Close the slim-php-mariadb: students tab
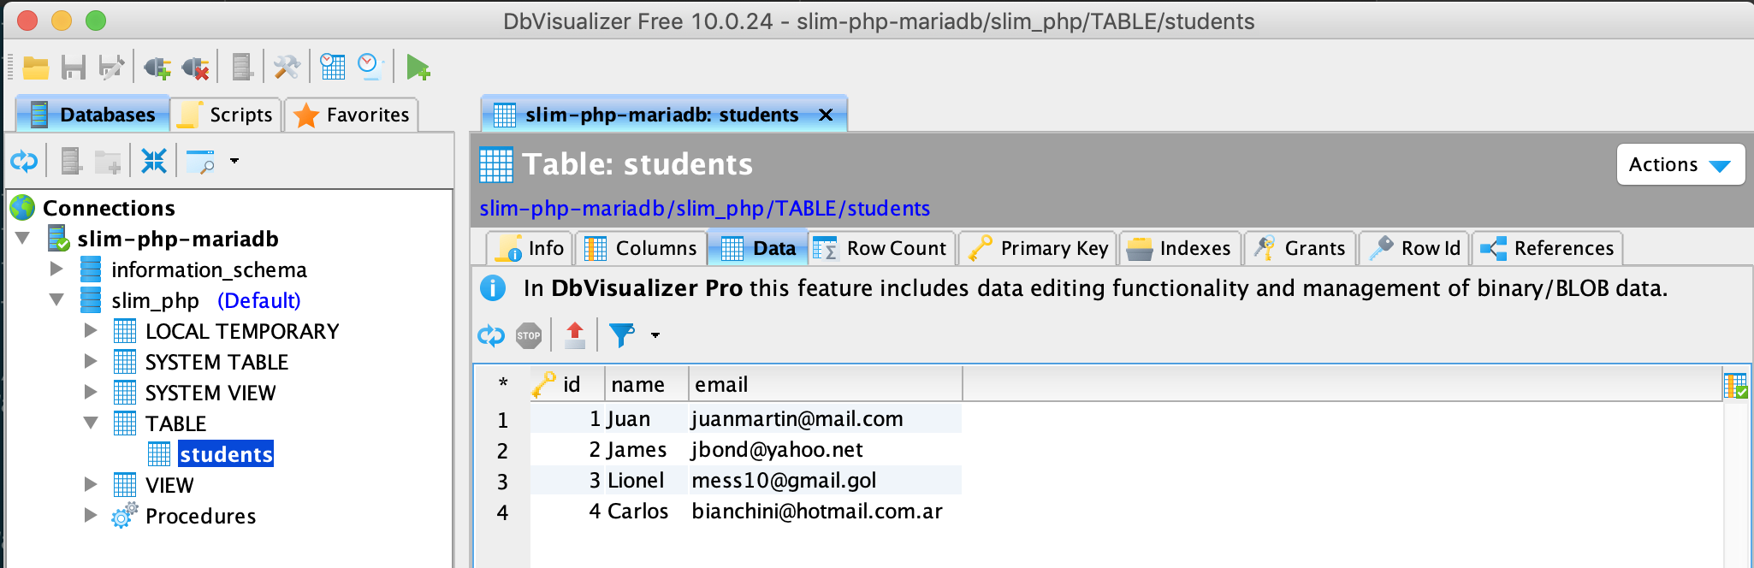Screen dimensions: 1754x568 pos(826,115)
